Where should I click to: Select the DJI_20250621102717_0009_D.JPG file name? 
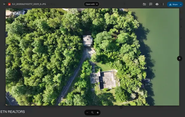click(29, 4)
